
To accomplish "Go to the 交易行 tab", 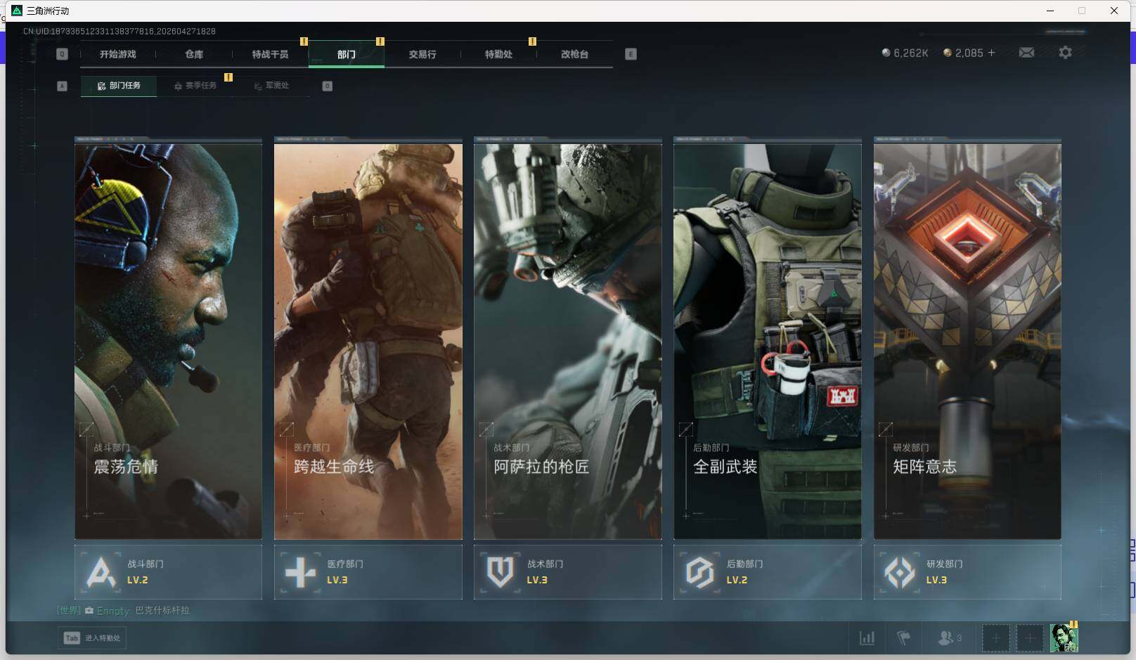I will (422, 54).
